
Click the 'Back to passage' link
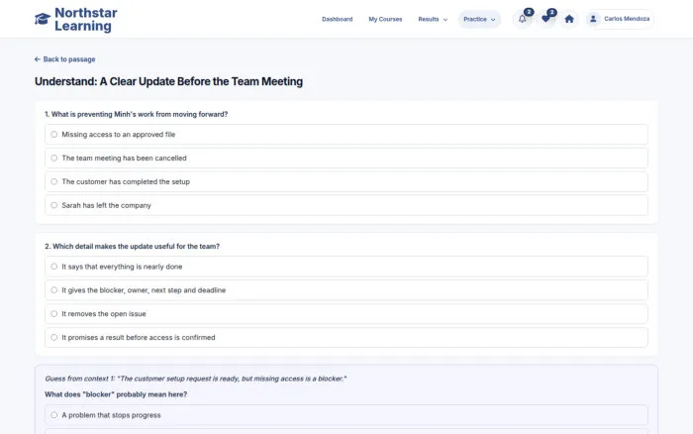(x=65, y=59)
